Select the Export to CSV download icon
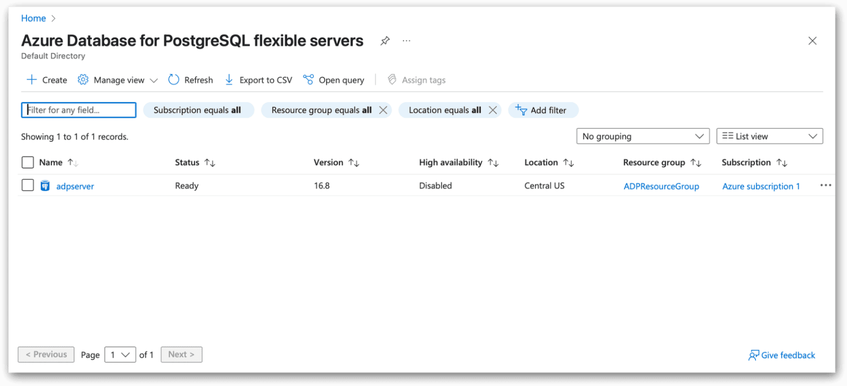847x386 pixels. (x=229, y=79)
